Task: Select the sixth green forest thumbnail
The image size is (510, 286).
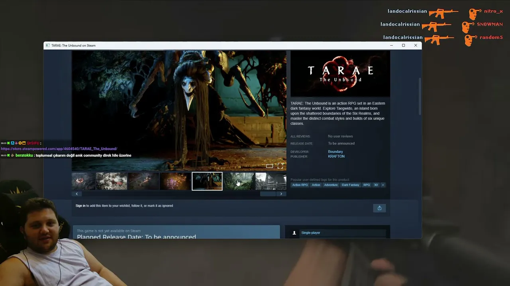Action: (239, 181)
